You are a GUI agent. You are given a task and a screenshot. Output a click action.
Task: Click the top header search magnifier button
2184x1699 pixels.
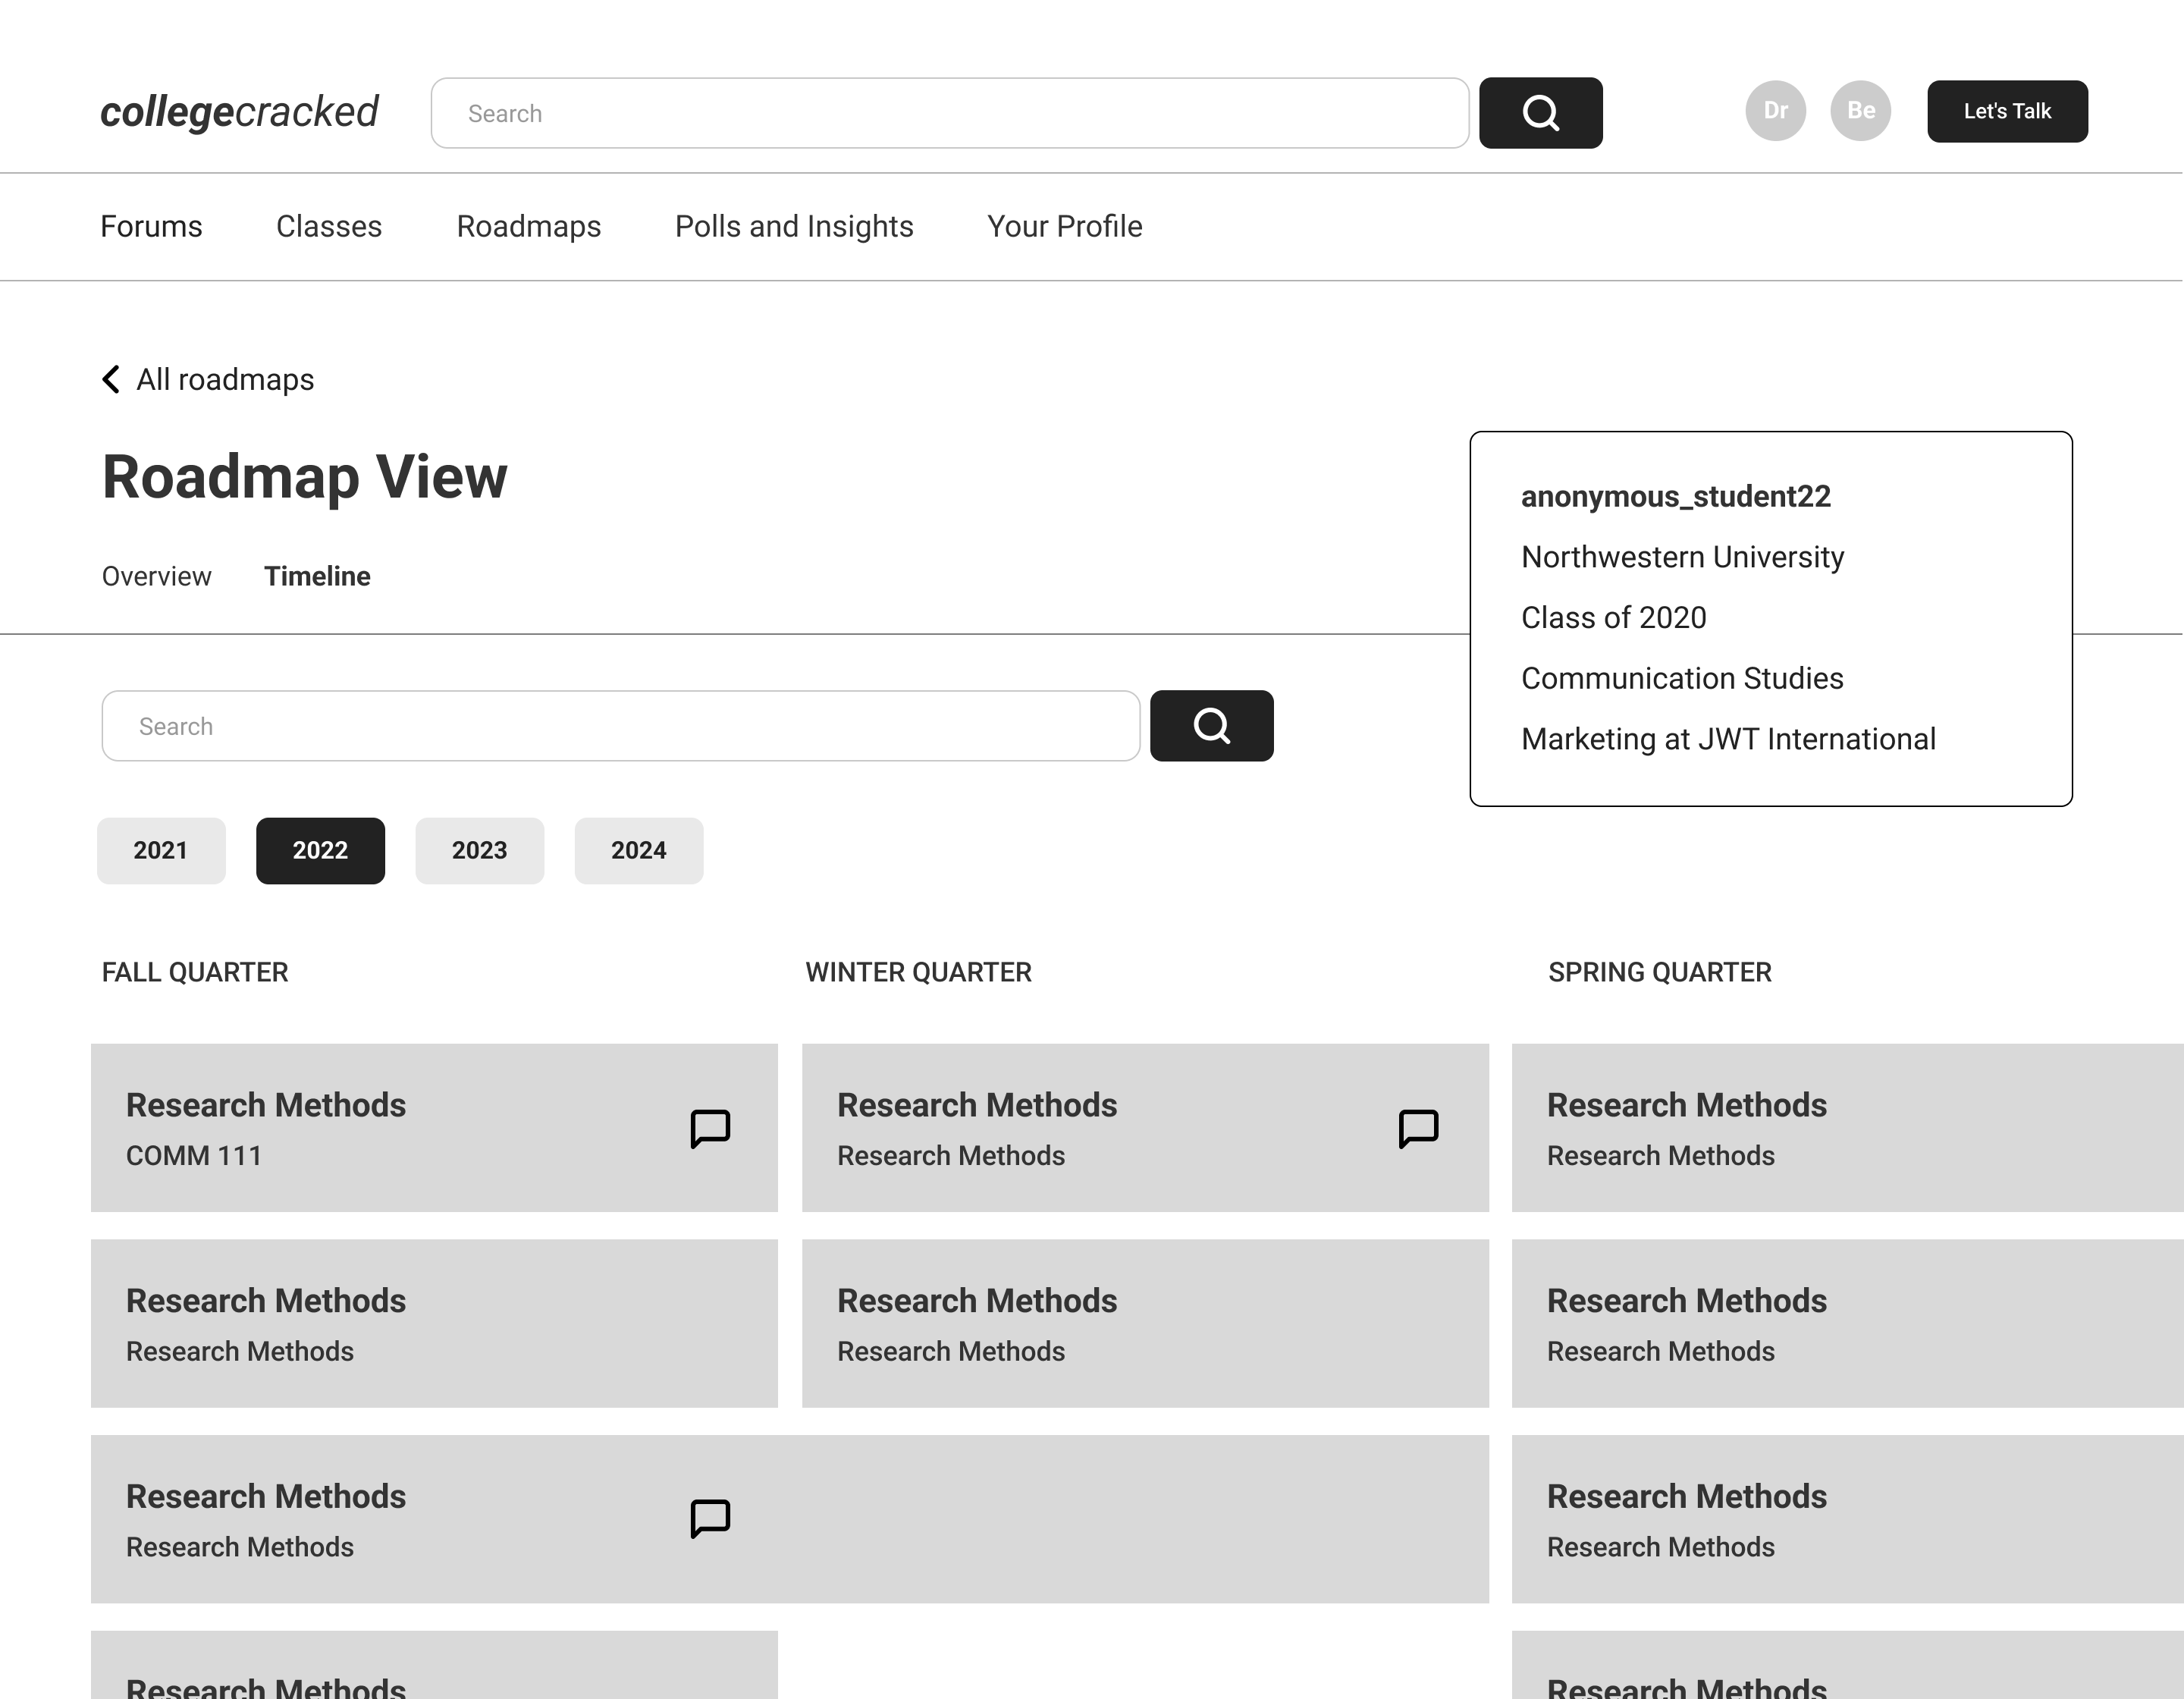1540,113
